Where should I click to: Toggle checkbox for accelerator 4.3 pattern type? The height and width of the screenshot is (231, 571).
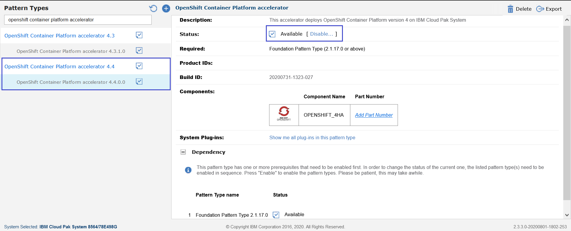(x=139, y=35)
